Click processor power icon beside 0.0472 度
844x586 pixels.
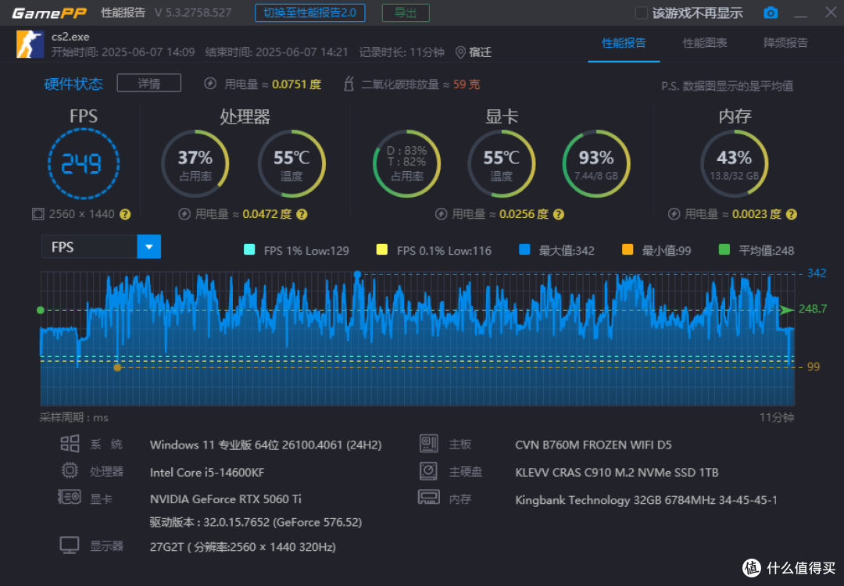coord(184,214)
